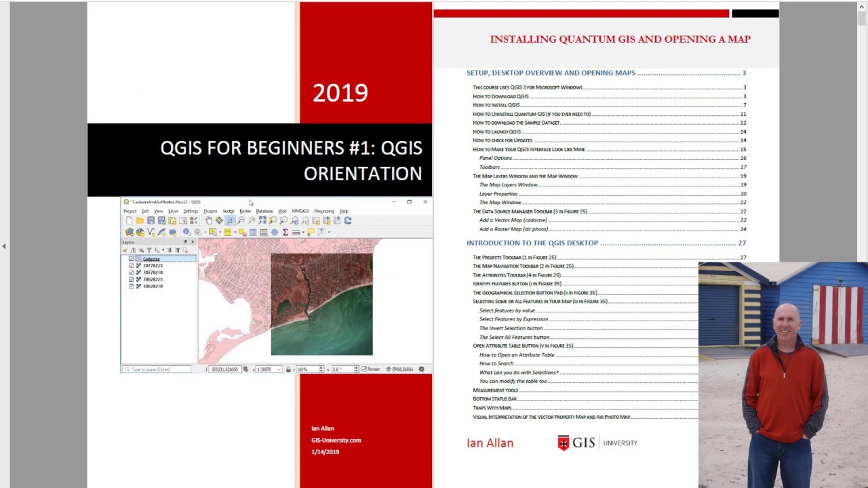Open 'Introduction to the QGIS Desktop' section link
Image resolution: width=868 pixels, height=488 pixels.
[532, 243]
